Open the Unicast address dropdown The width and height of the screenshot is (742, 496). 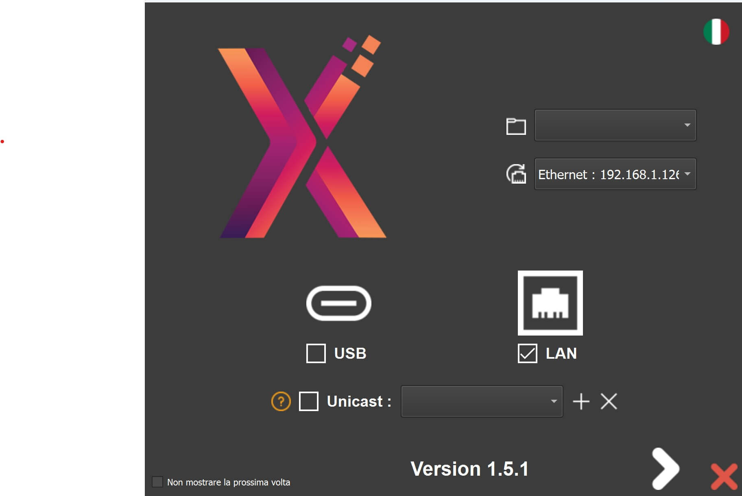pyautogui.click(x=482, y=401)
